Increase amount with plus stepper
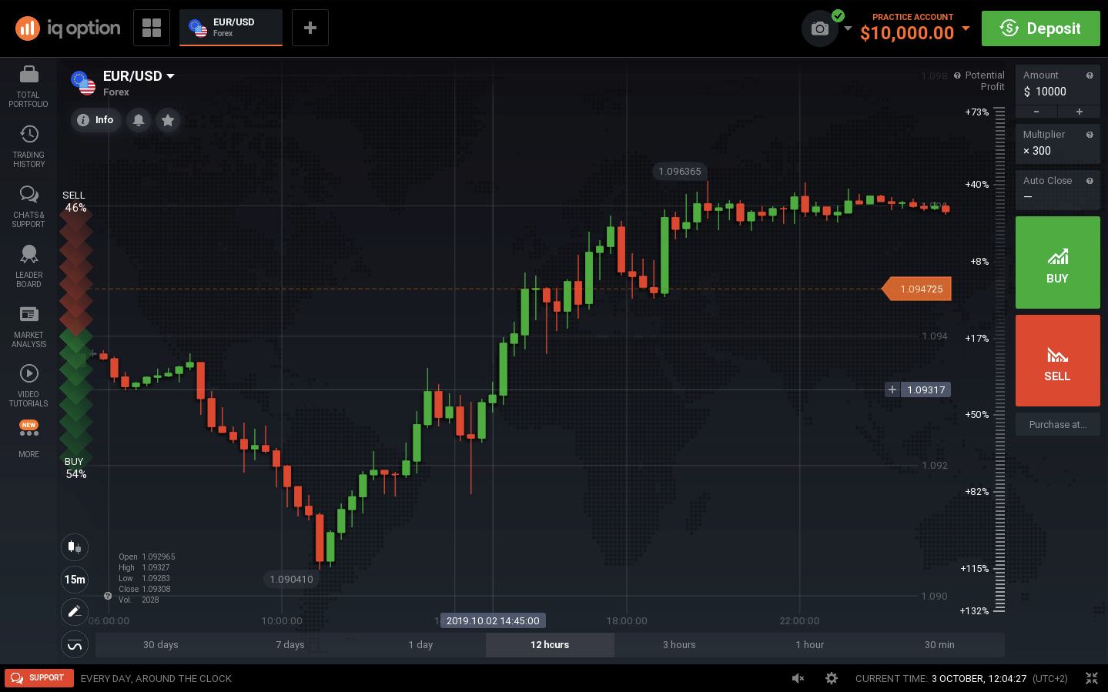This screenshot has width=1108, height=692. click(1080, 112)
